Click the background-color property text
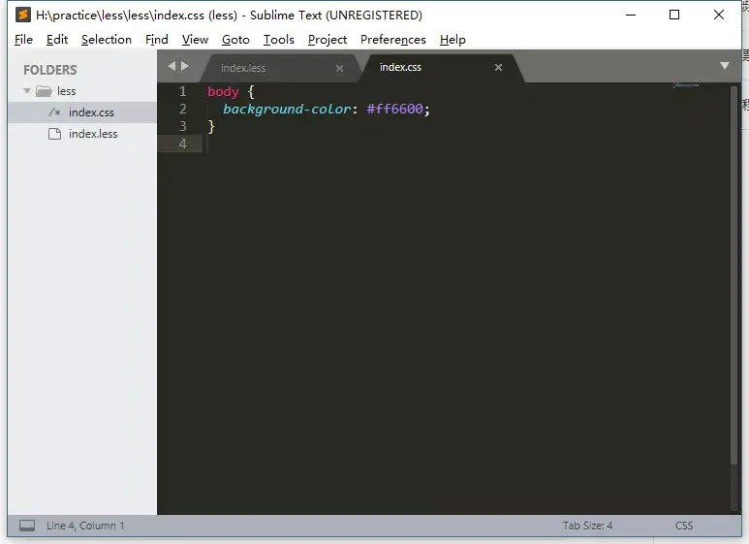 (287, 109)
